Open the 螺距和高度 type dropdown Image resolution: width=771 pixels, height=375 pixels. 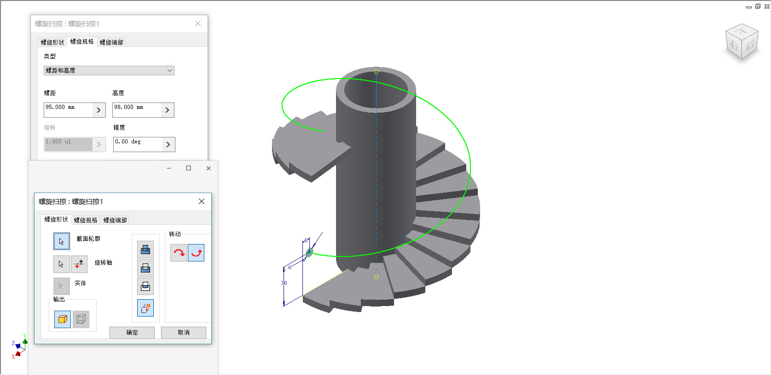click(109, 70)
